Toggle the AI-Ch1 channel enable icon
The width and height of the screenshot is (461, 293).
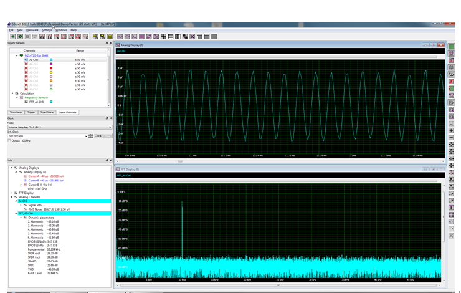(26, 64)
